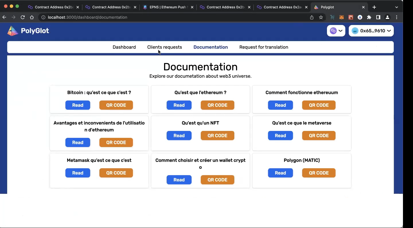The image size is (413, 228).
Task: Bookmark page with star icon
Action: tap(321, 17)
